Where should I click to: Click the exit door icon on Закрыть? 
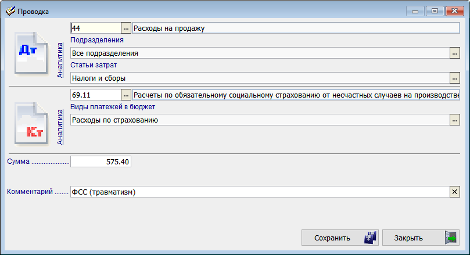pyautogui.click(x=451, y=238)
